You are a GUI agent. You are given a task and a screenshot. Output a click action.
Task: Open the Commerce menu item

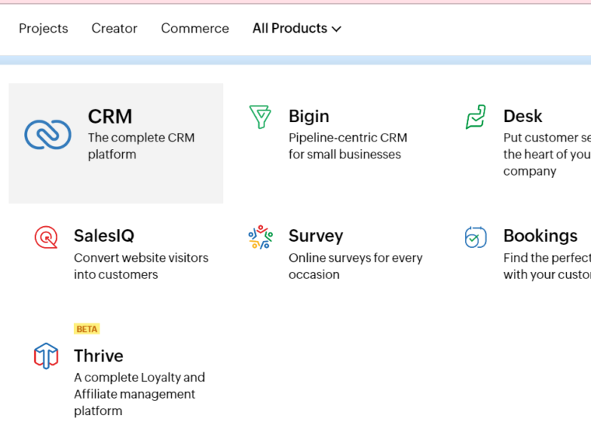pyautogui.click(x=195, y=28)
